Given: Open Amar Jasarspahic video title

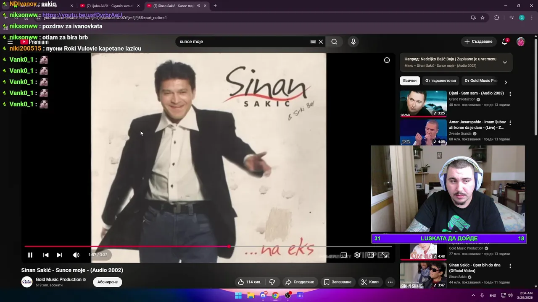Looking at the screenshot, I should (x=477, y=125).
